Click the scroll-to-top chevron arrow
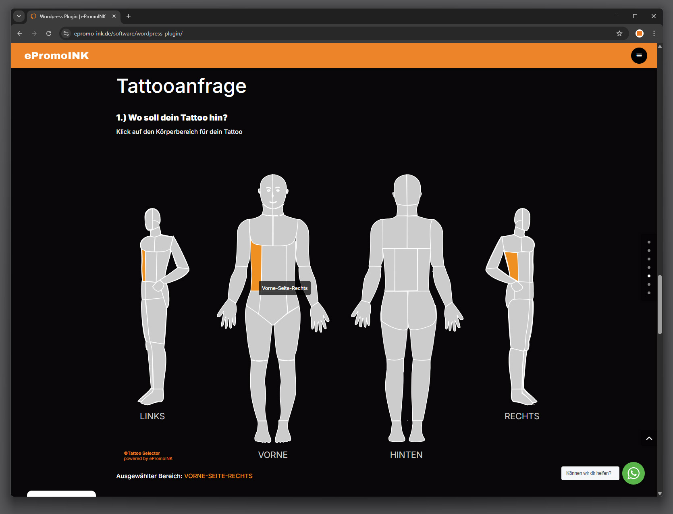This screenshot has height=514, width=673. point(649,439)
